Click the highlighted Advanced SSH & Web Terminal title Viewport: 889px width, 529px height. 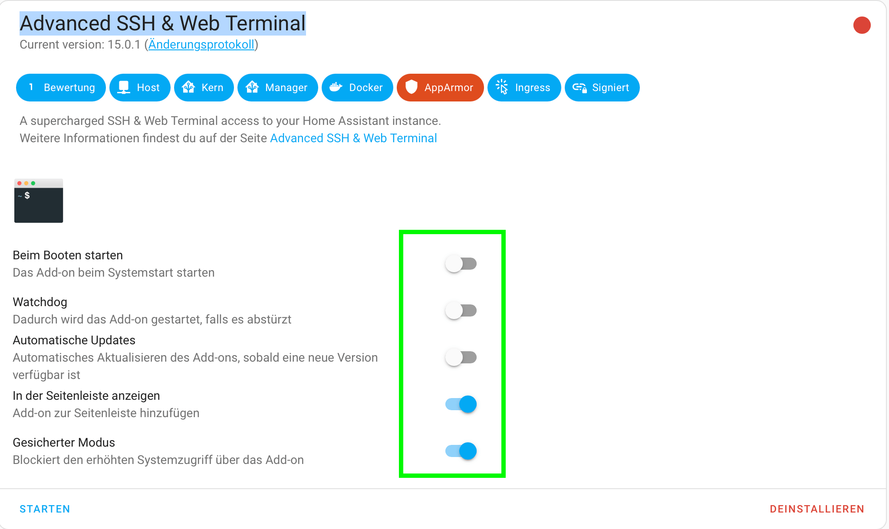coord(163,23)
